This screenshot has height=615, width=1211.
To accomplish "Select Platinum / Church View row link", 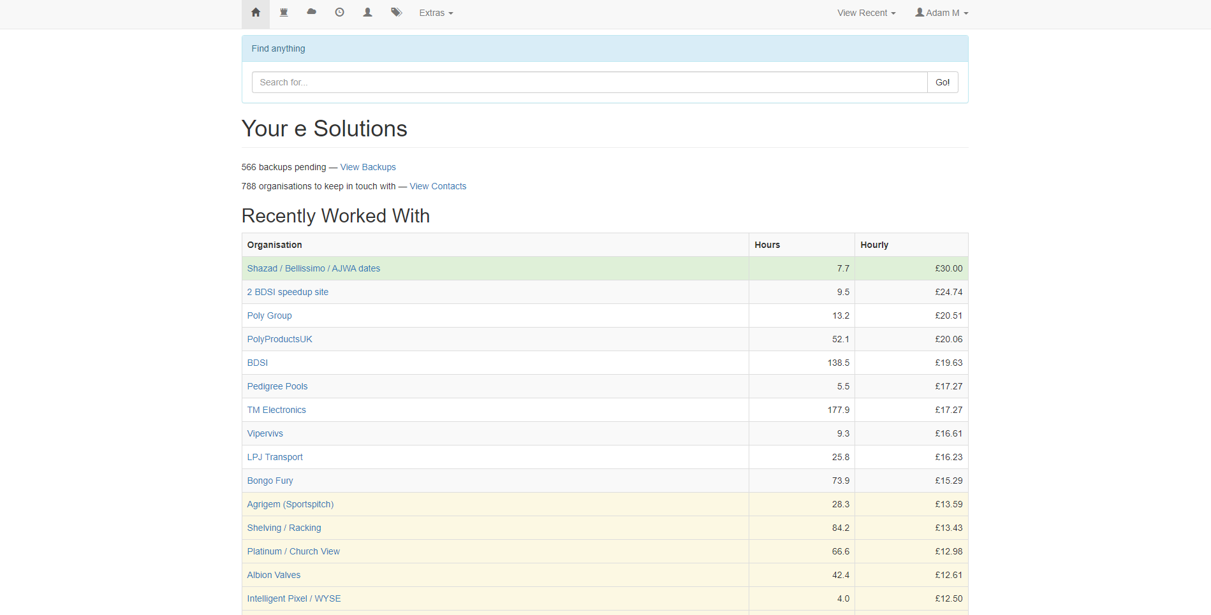I will [293, 552].
